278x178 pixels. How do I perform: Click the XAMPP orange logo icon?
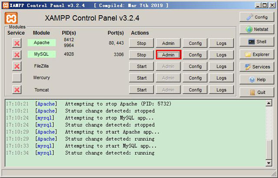point(11,18)
